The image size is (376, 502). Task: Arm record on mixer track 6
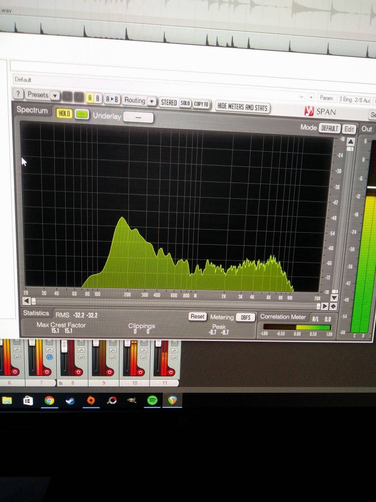pos(15,372)
